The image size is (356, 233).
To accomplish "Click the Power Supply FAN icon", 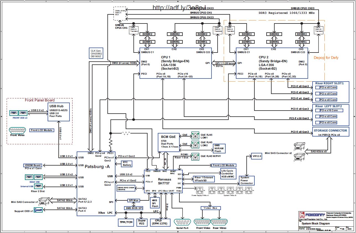I will 200,190.
